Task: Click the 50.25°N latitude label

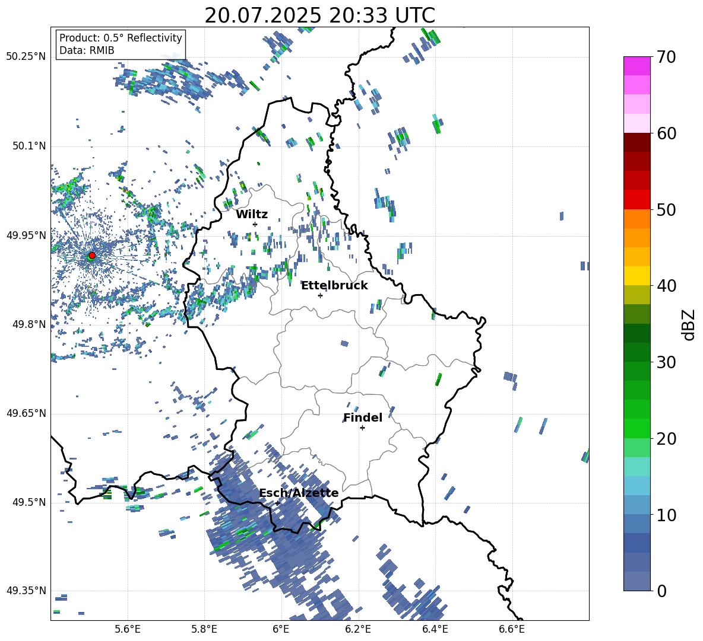Action: click(x=26, y=57)
